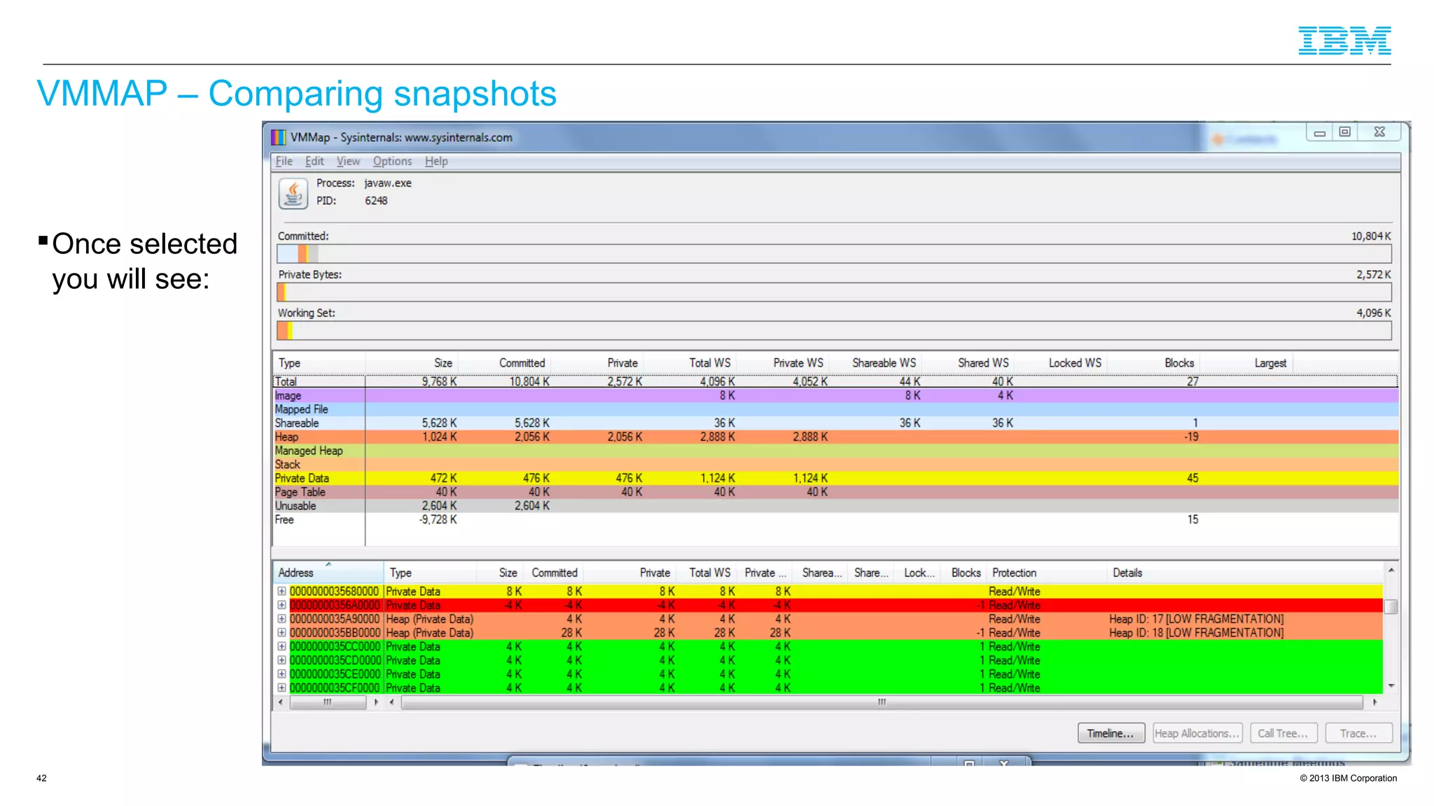Click the Heap Allocations... button
The image size is (1434, 806).
click(1197, 733)
